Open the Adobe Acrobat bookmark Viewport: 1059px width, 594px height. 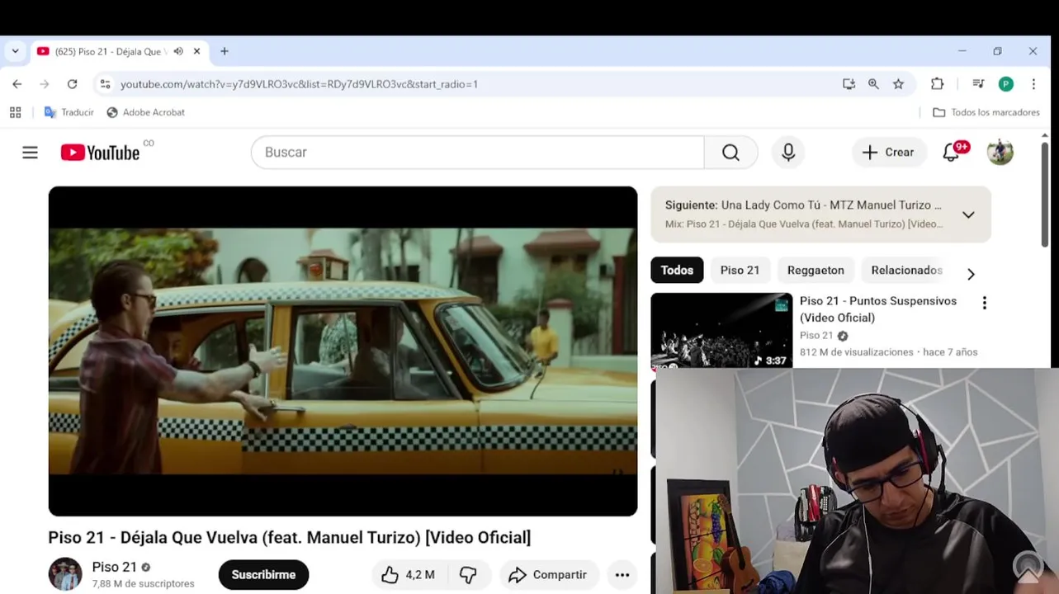[x=145, y=112]
